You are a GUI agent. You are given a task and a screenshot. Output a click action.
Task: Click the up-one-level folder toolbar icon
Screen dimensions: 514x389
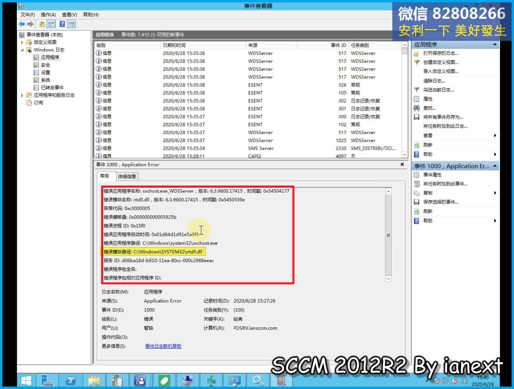click(x=42, y=24)
